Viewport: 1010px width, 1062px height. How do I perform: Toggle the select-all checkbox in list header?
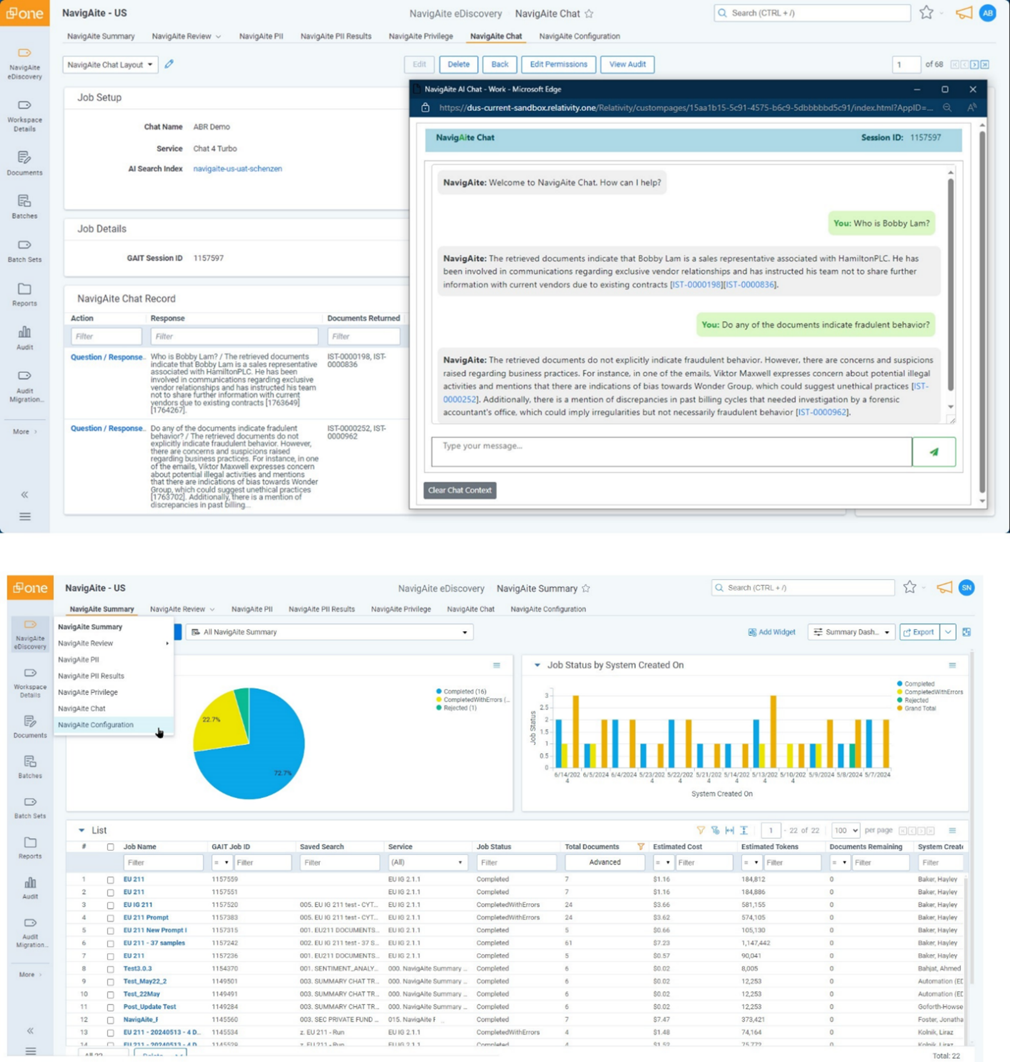click(x=110, y=847)
